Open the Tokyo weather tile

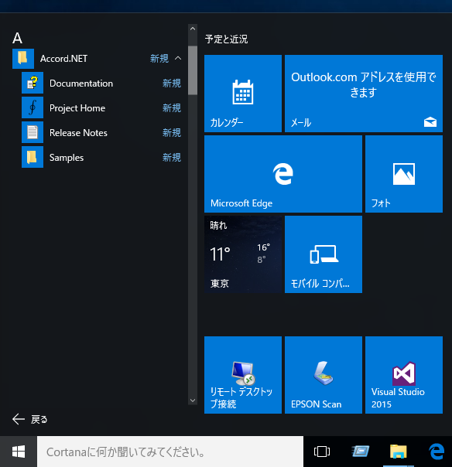(243, 254)
